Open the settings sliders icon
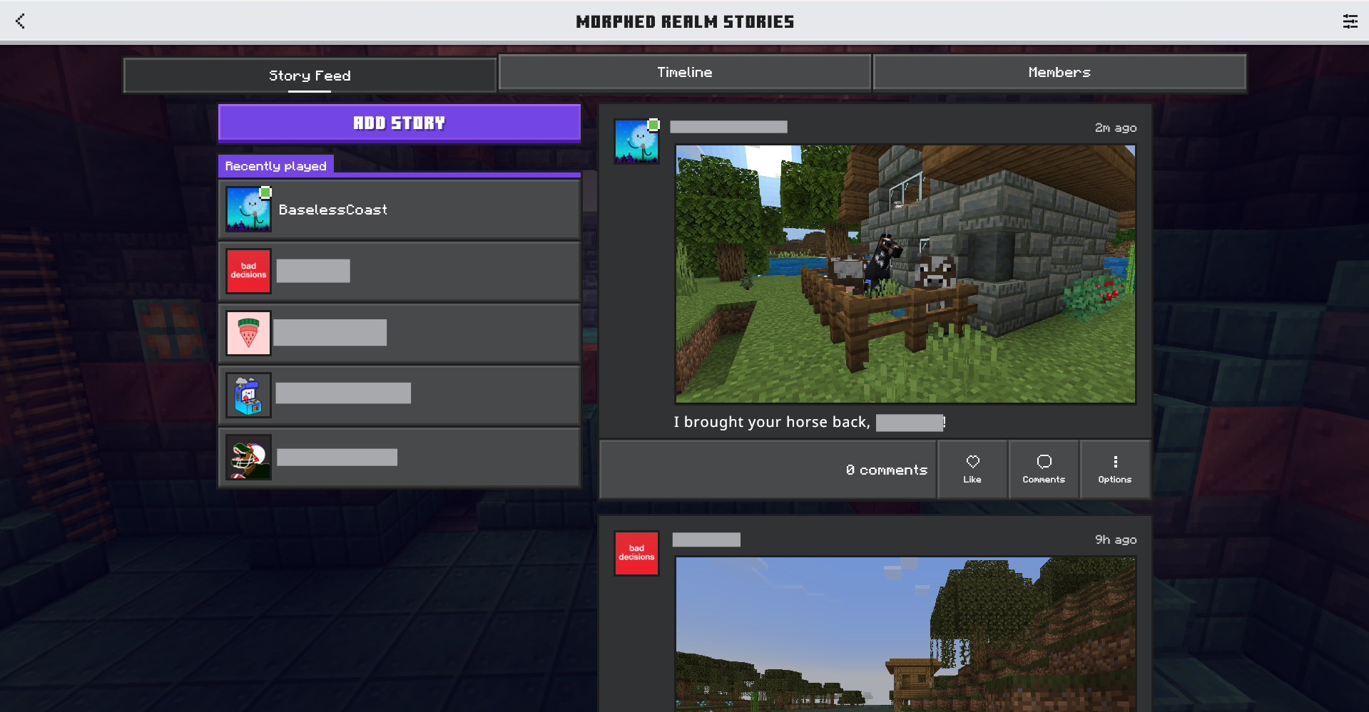This screenshot has width=1369, height=712. [1350, 21]
